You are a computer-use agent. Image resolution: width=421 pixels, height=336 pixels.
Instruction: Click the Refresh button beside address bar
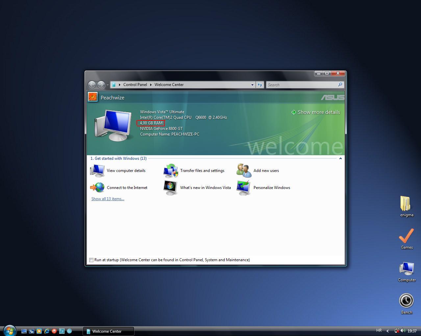click(x=260, y=85)
